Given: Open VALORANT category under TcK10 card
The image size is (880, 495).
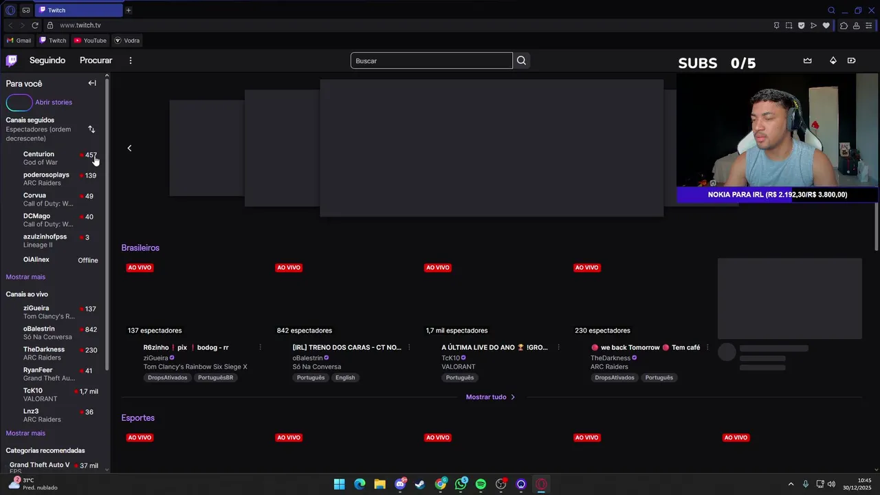Looking at the screenshot, I should click(x=458, y=366).
